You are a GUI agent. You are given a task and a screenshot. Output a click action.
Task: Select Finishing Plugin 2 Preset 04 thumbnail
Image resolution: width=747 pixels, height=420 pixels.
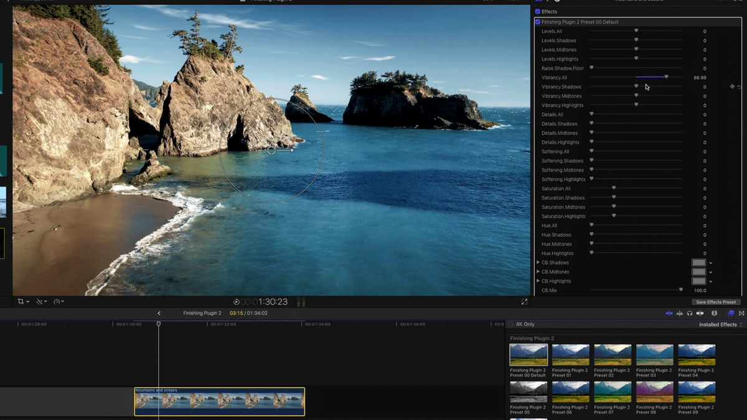[697, 355]
